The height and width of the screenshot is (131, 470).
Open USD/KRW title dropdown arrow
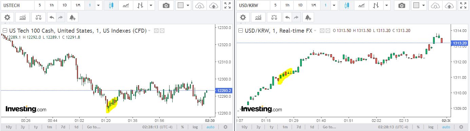coord(315,31)
